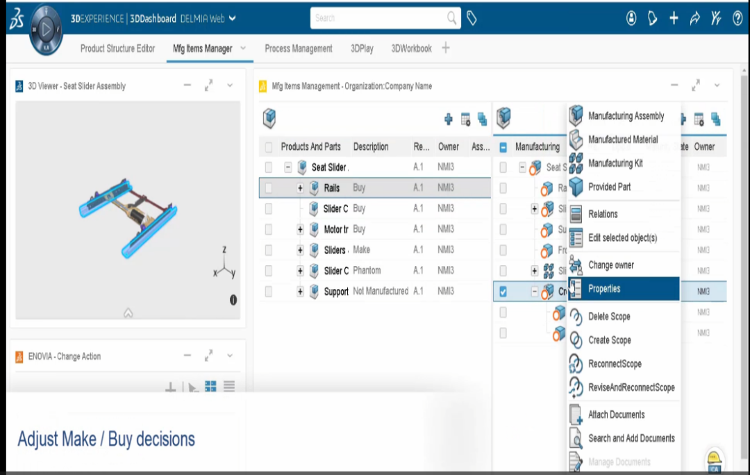Select Edit selected object(s) menu entry
The width and height of the screenshot is (750, 475).
(x=624, y=237)
